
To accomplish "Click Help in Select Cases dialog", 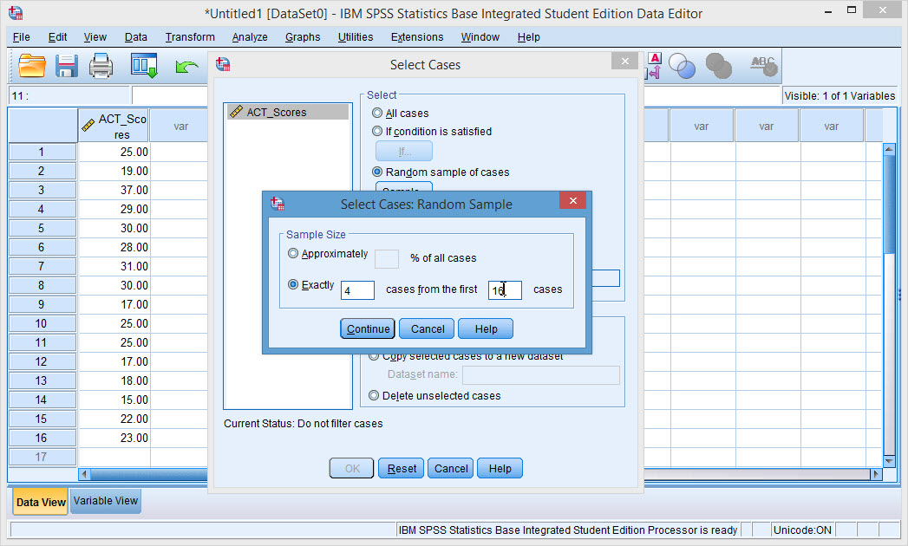I will (500, 468).
